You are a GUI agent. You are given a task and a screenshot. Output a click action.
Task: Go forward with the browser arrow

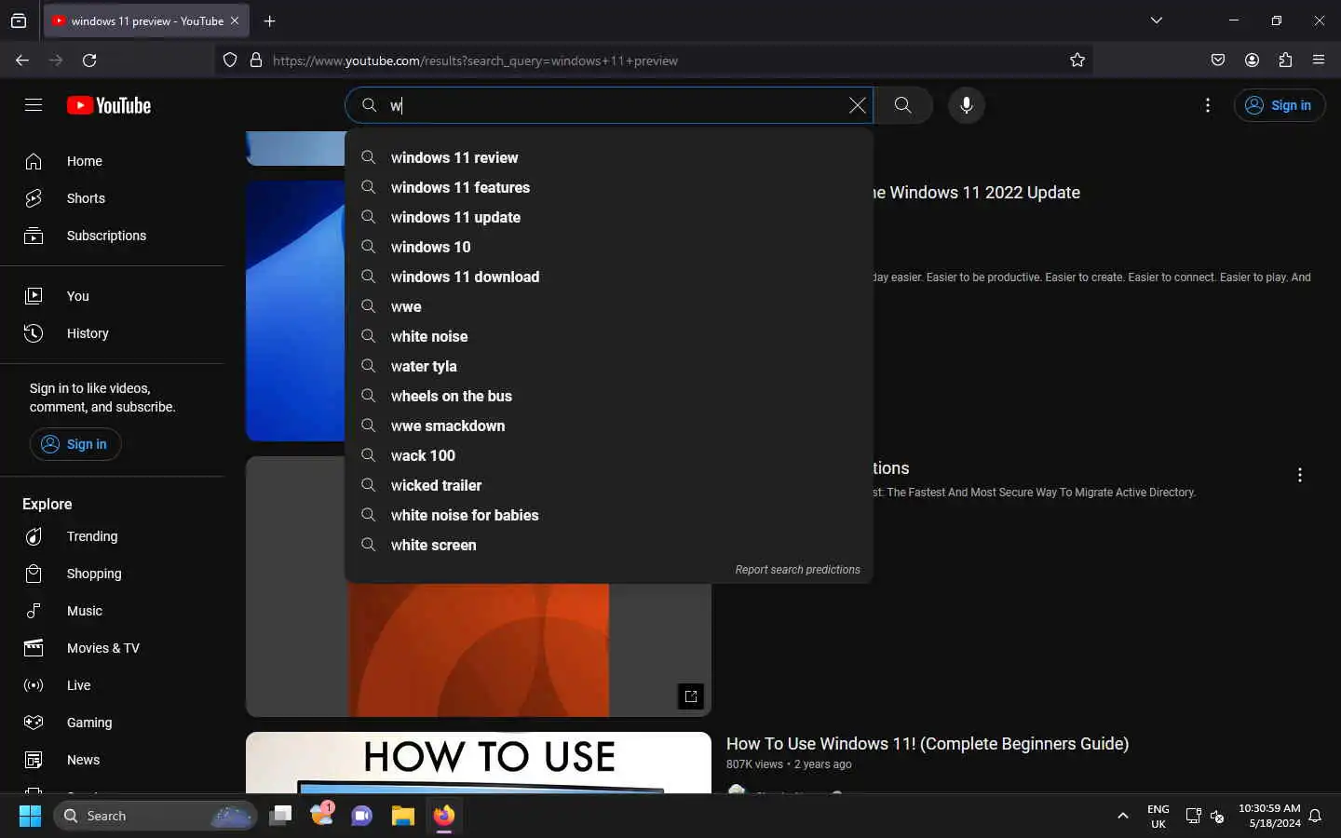56,61
